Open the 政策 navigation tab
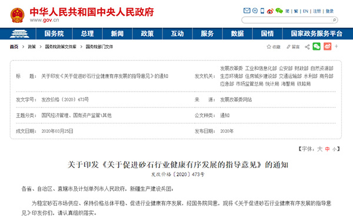Screen dimensions: 353x218 147,33
